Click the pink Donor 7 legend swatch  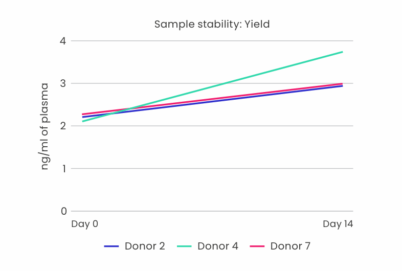pos(257,246)
